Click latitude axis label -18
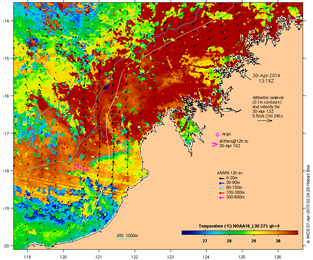Image resolution: width=313 pixels, height=260 pixels. tap(5, 171)
